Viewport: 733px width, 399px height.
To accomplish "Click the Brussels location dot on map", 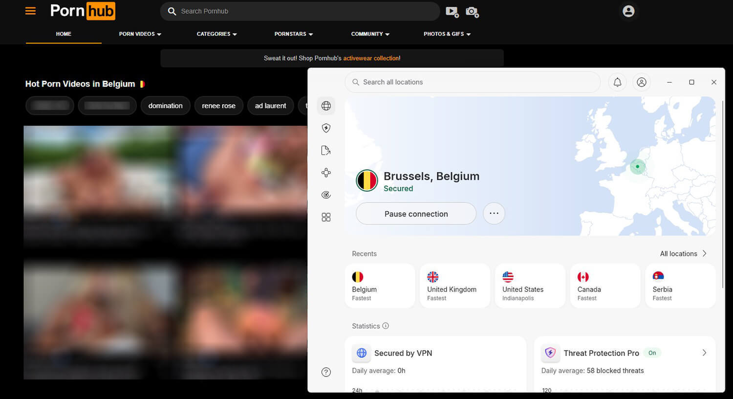I will point(637,167).
